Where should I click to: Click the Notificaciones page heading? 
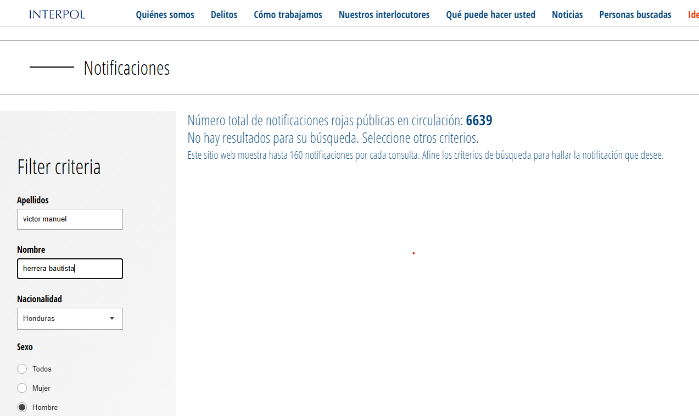(126, 68)
